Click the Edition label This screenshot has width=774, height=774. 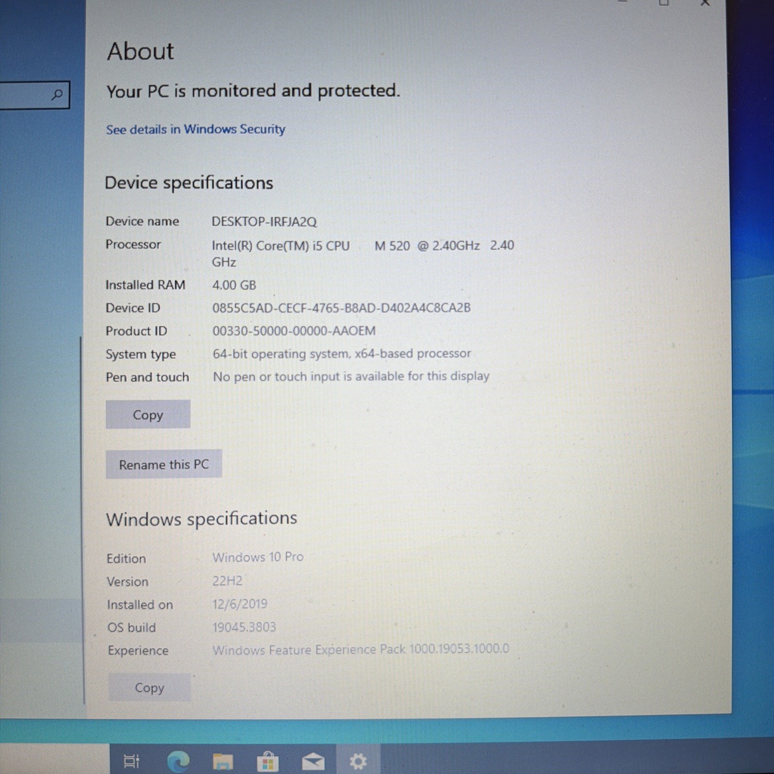[x=126, y=558]
